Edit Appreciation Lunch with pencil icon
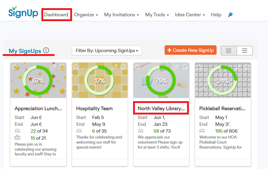 pos(53,67)
